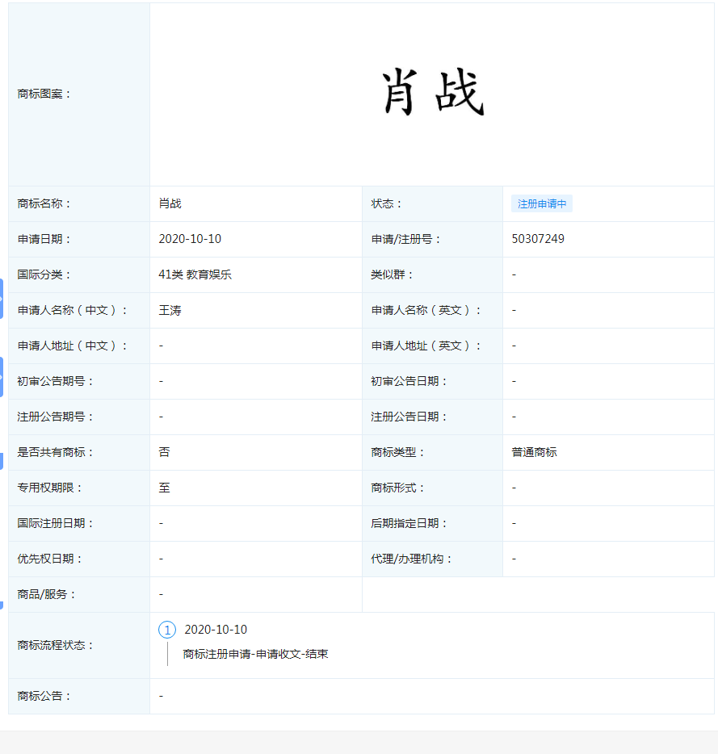Click the 商标形式 label

[x=397, y=488]
